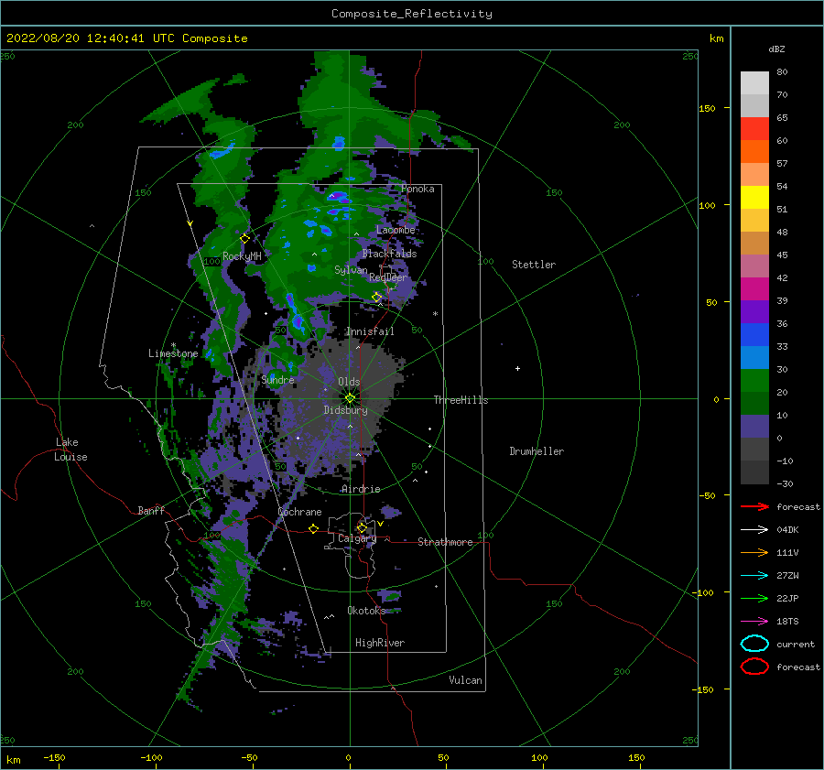Screen dimensions: 824x770
Task: Click the Lacombe town label
Action: point(396,230)
